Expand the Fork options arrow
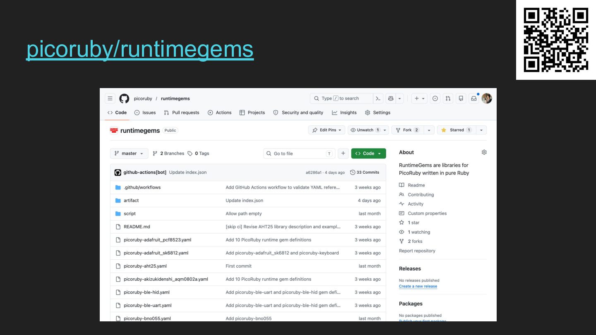 (x=429, y=130)
